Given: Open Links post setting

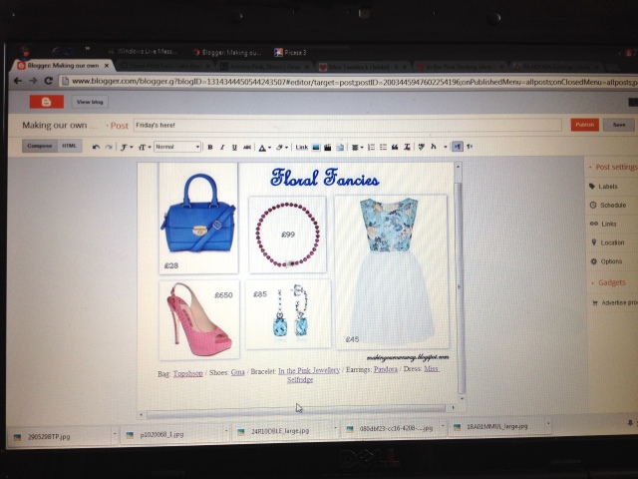Looking at the screenshot, I should point(603,224).
